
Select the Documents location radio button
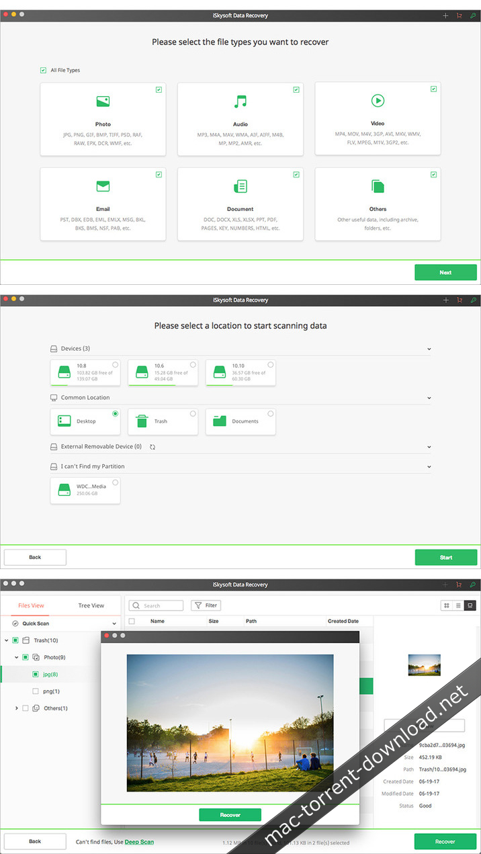click(271, 414)
